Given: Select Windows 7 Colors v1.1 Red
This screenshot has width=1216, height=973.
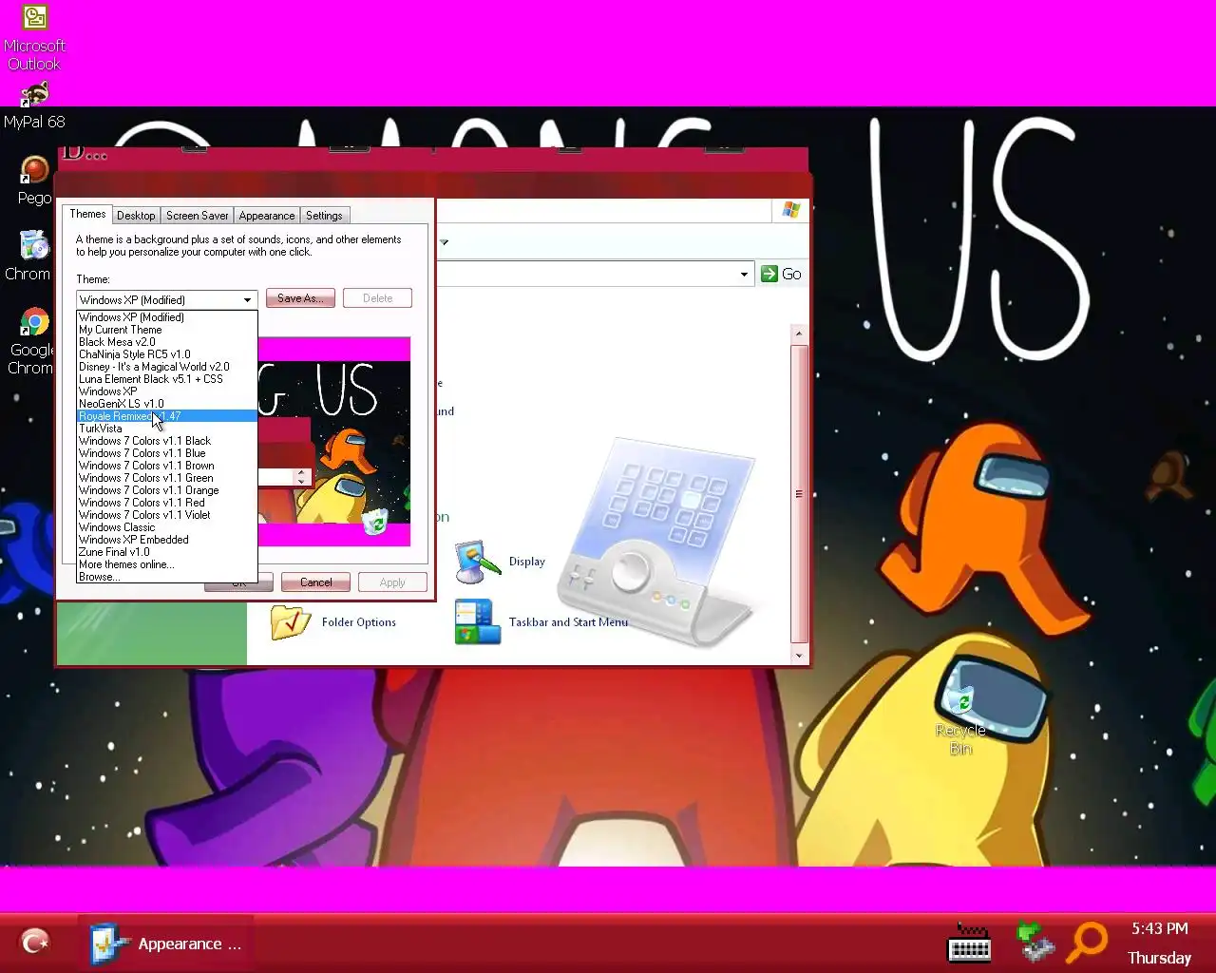Looking at the screenshot, I should pos(166,503).
